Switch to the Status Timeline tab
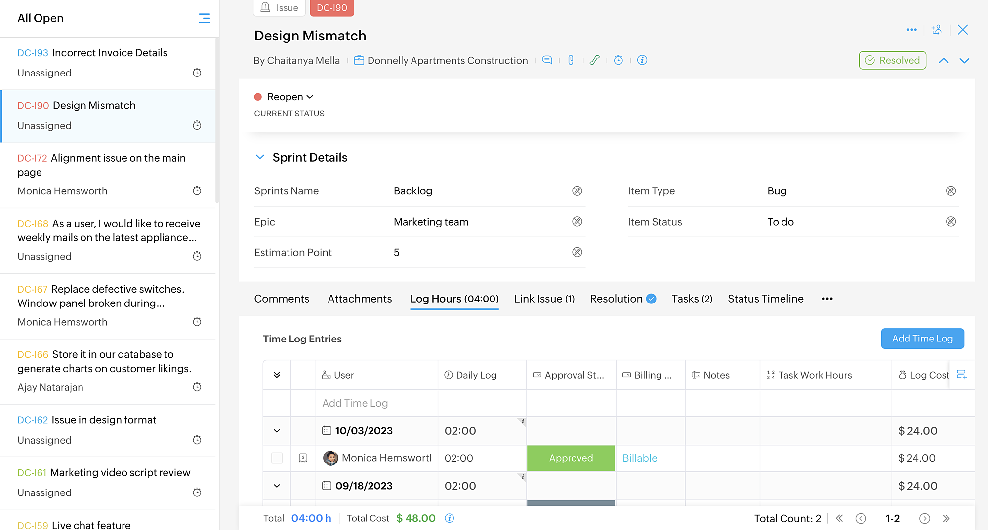 click(765, 299)
